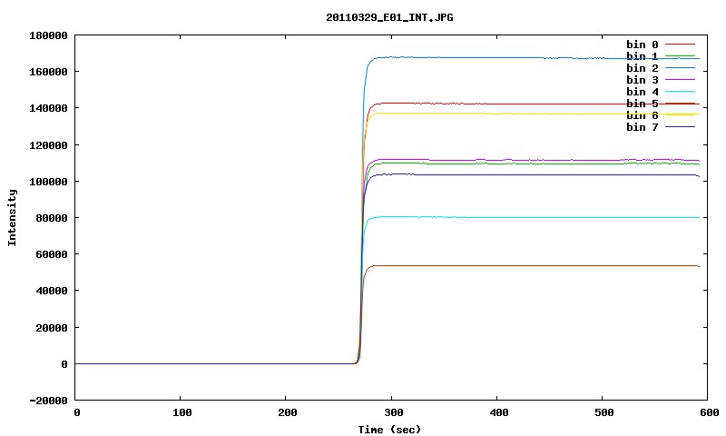Click the 400 x-axis tick label
The width and height of the screenshot is (726, 436).
(x=499, y=412)
